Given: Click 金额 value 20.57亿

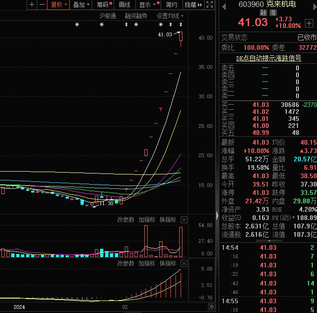Looking at the screenshot, I should pos(305,159).
